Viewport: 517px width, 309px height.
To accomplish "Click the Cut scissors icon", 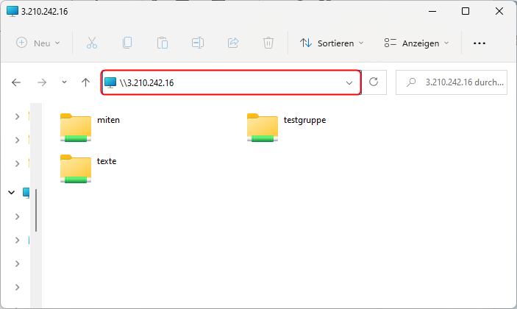I will pos(92,43).
